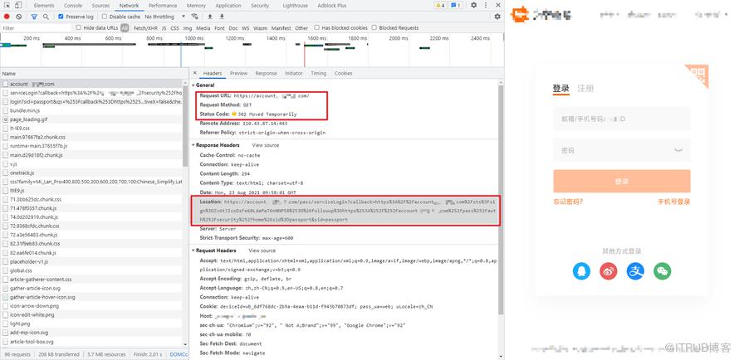Switch to the Console tab

coord(72,6)
